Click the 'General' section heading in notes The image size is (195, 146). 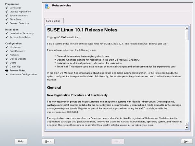pos(54,88)
